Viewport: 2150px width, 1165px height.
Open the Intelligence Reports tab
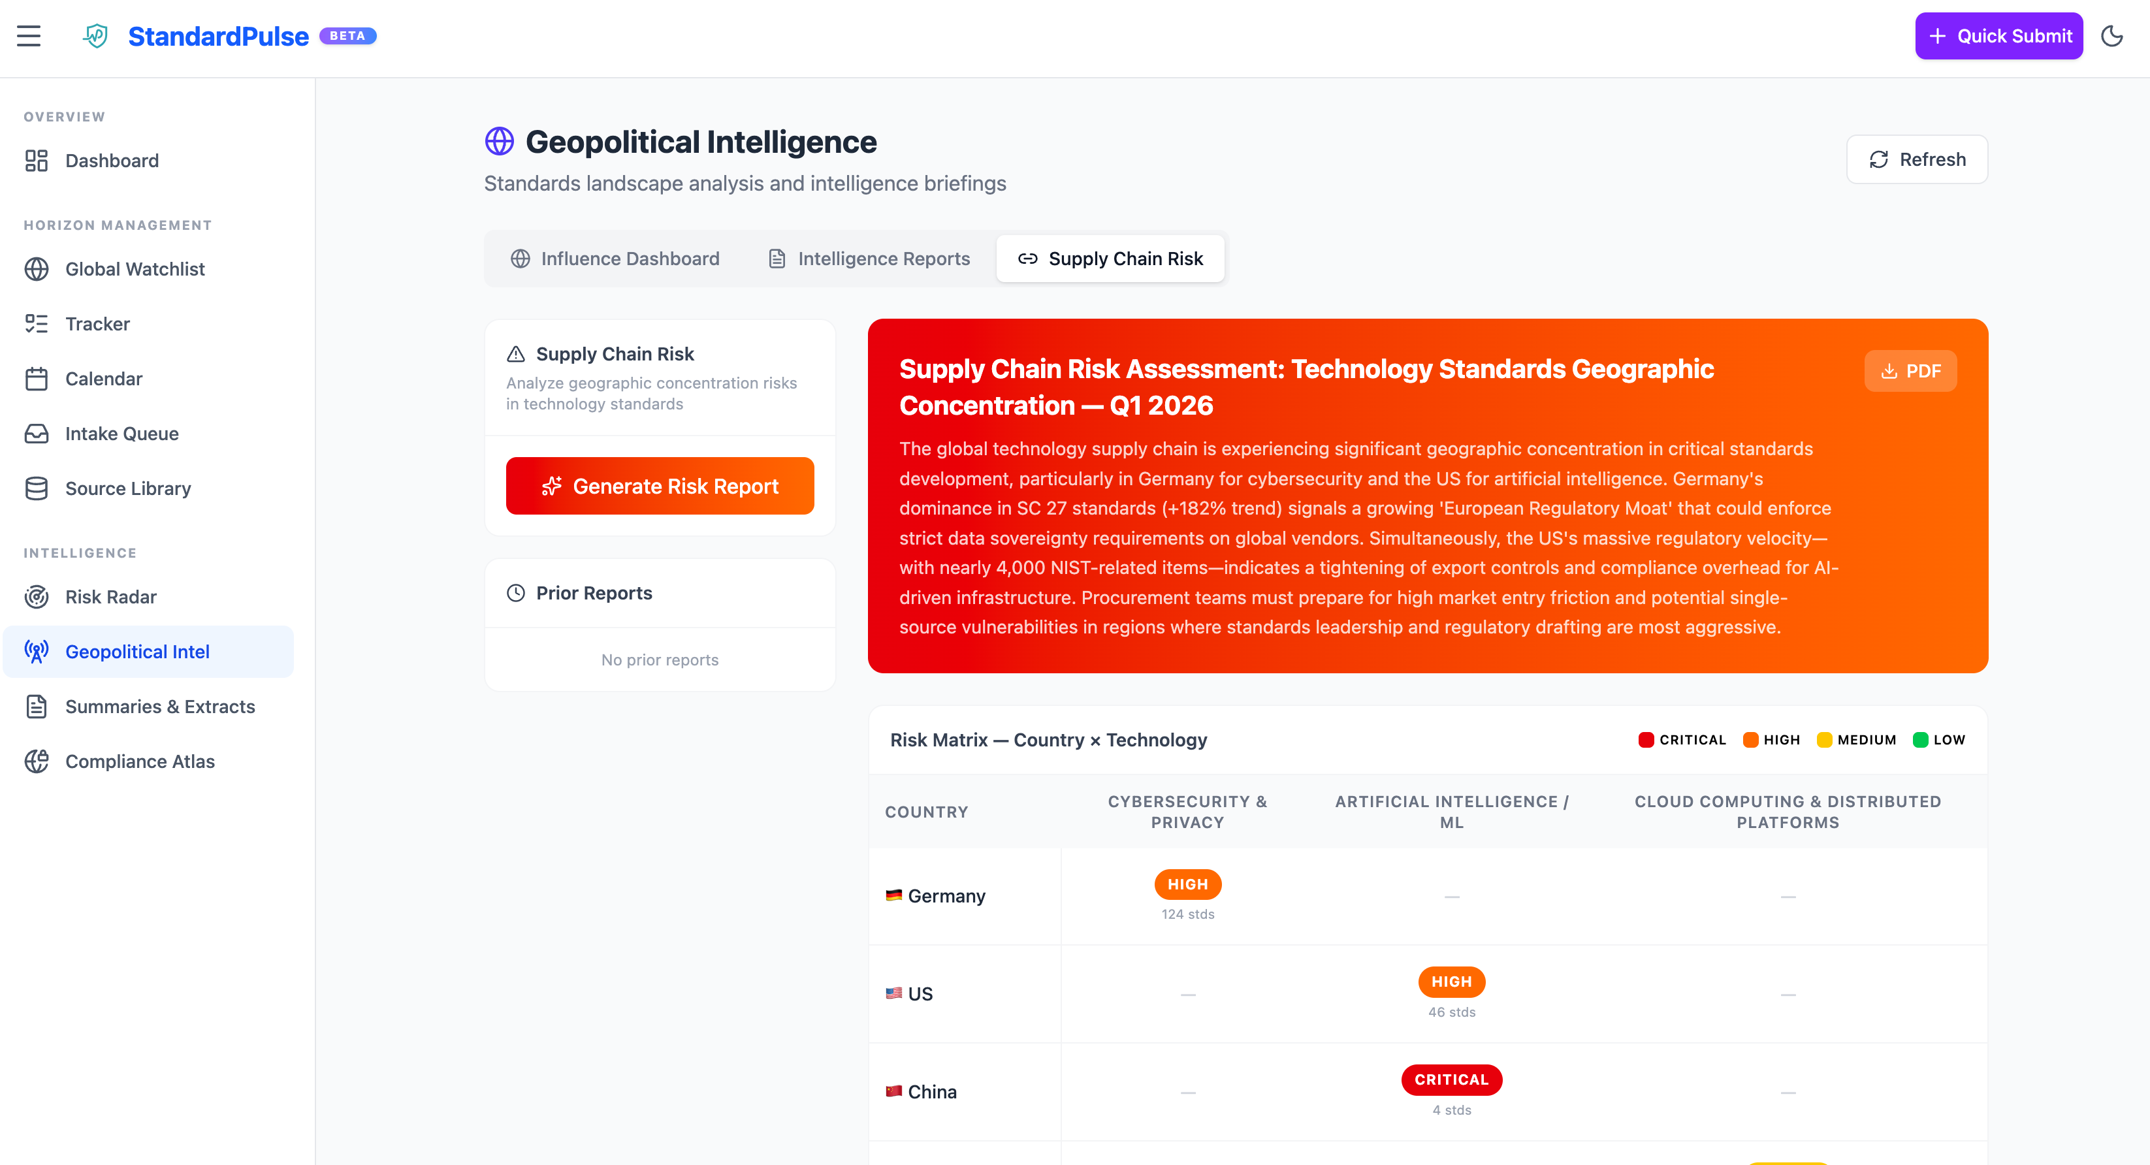[869, 259]
